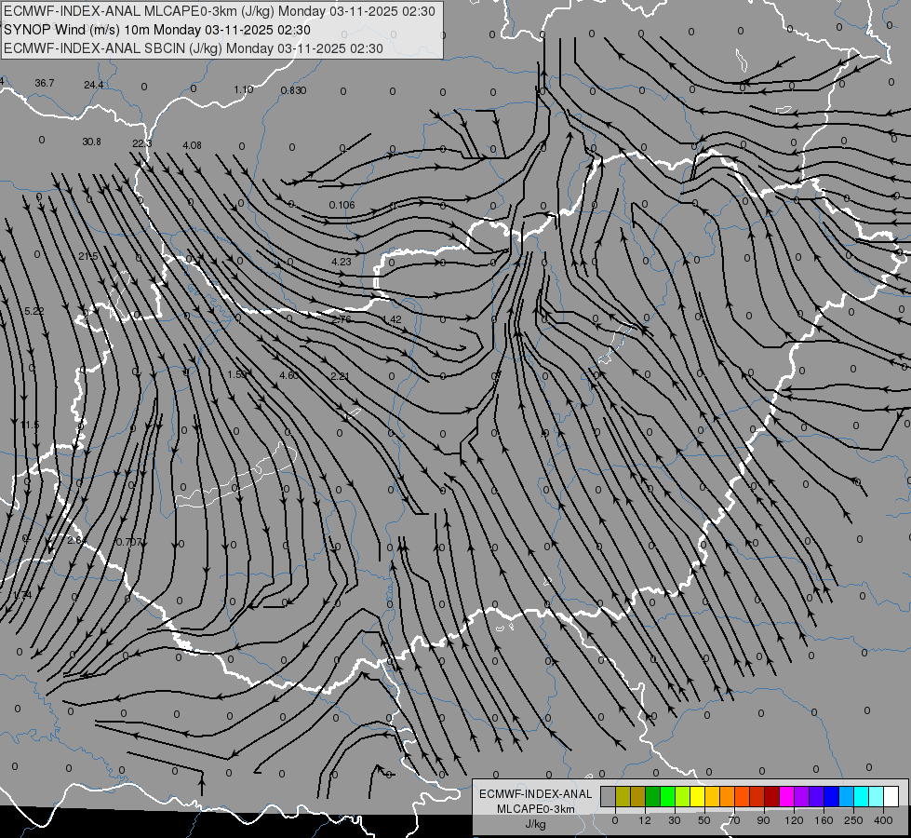Click the map value '0.707'

pos(128,542)
